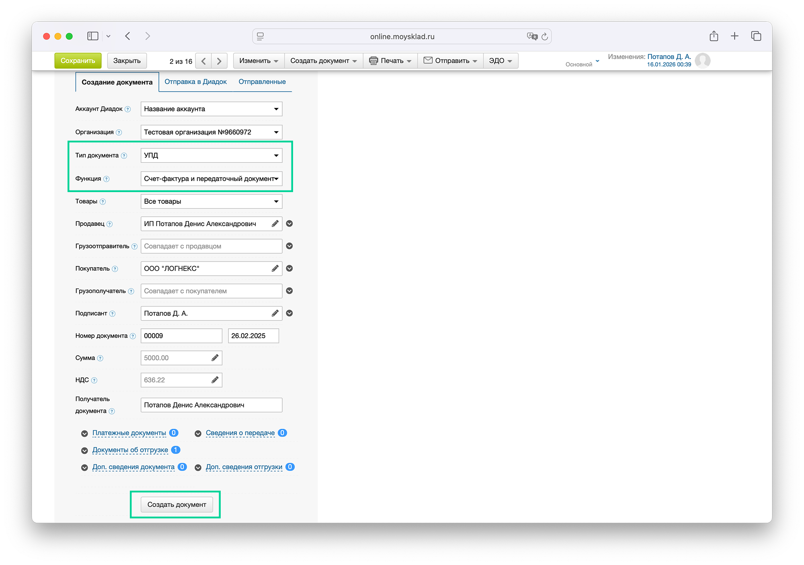
Task: Expand the Платежные документы section
Action: coord(129,433)
